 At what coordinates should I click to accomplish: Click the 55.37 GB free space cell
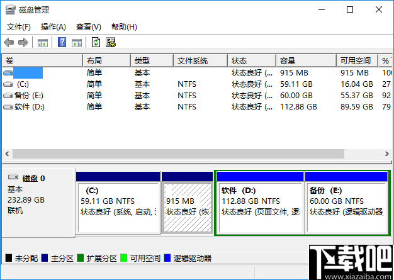point(357,96)
